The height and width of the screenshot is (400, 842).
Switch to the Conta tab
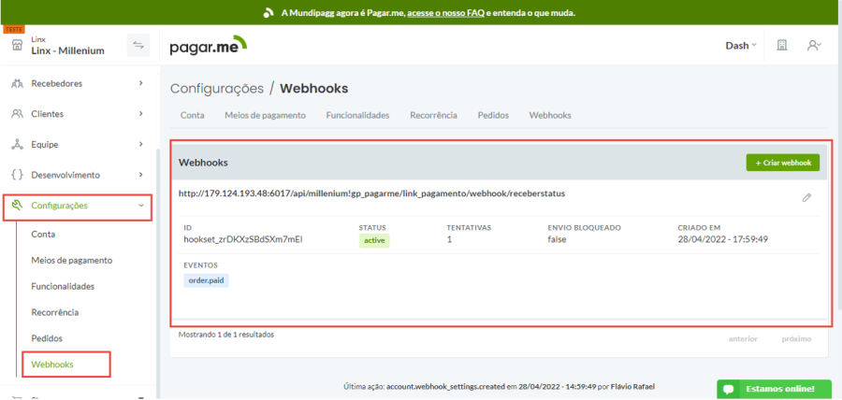(x=192, y=115)
